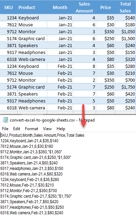136x216 pixels.
Task: Click the line 5174,Graphic card,Jan-21 in Notepad
Action: tap(36, 157)
